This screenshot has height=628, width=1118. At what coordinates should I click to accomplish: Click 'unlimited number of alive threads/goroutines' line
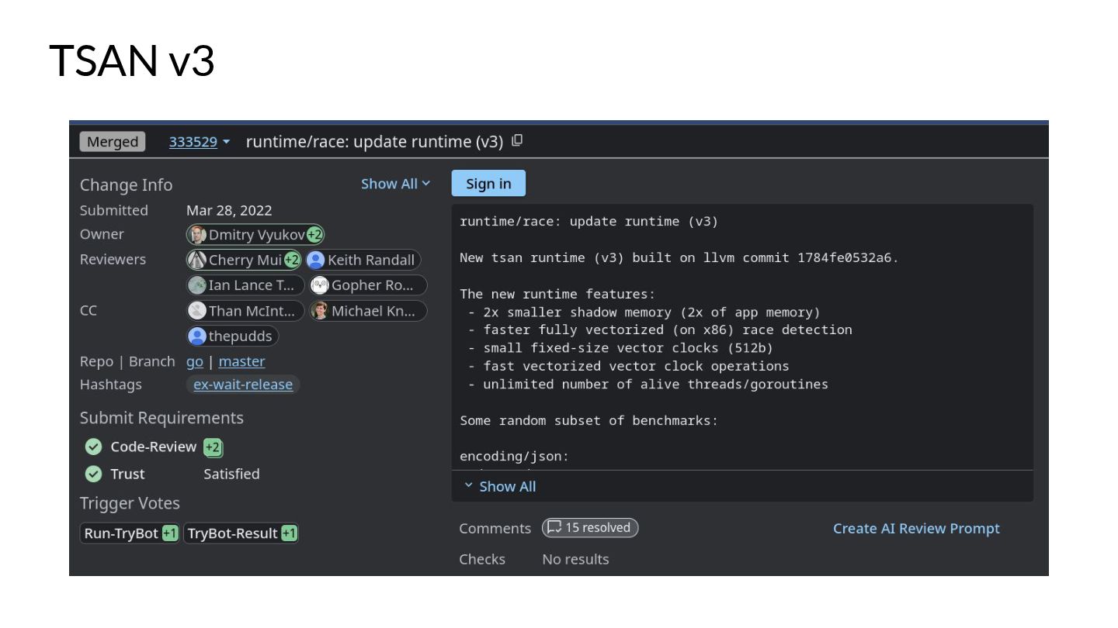coord(648,384)
